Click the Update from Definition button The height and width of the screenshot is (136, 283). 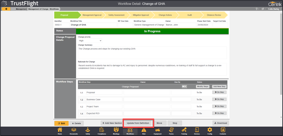pyautogui.click(x=138, y=123)
